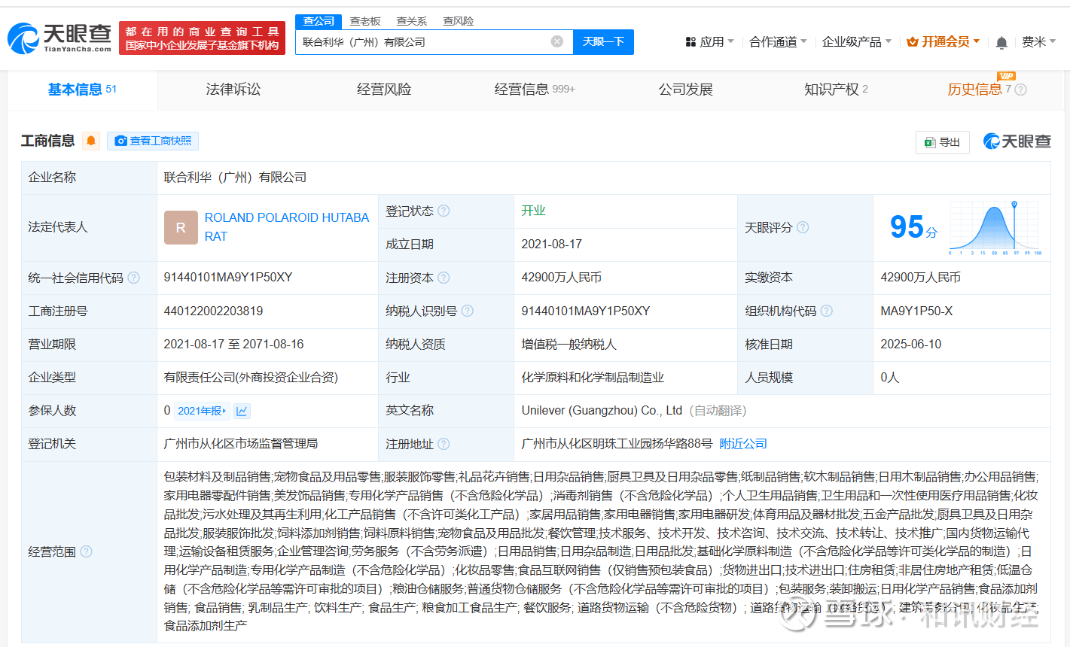Select the 查公司 search tab
This screenshot has width=1070, height=647.
click(319, 21)
